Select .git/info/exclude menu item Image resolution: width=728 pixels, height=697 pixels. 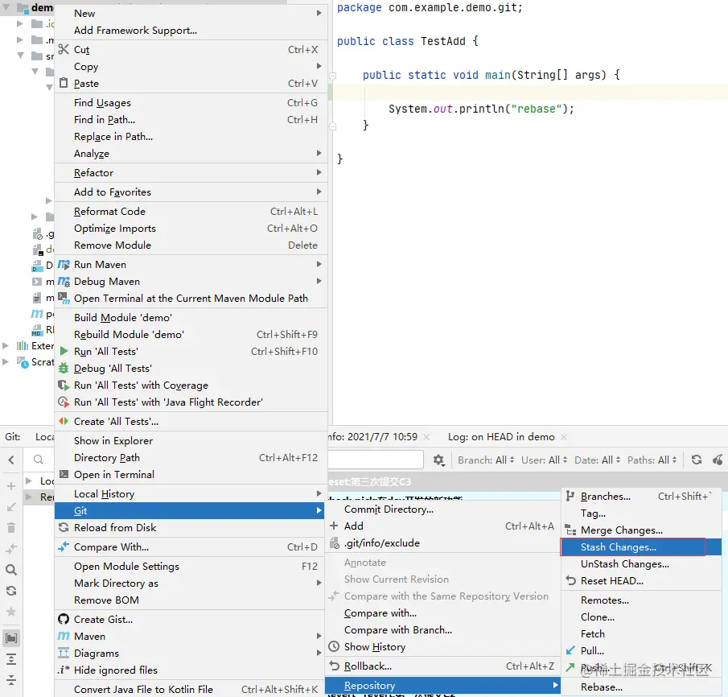[x=442, y=542]
